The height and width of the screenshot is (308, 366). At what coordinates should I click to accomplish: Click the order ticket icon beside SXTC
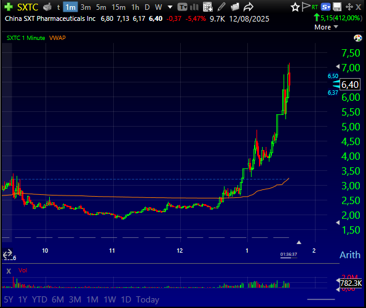[47, 7]
